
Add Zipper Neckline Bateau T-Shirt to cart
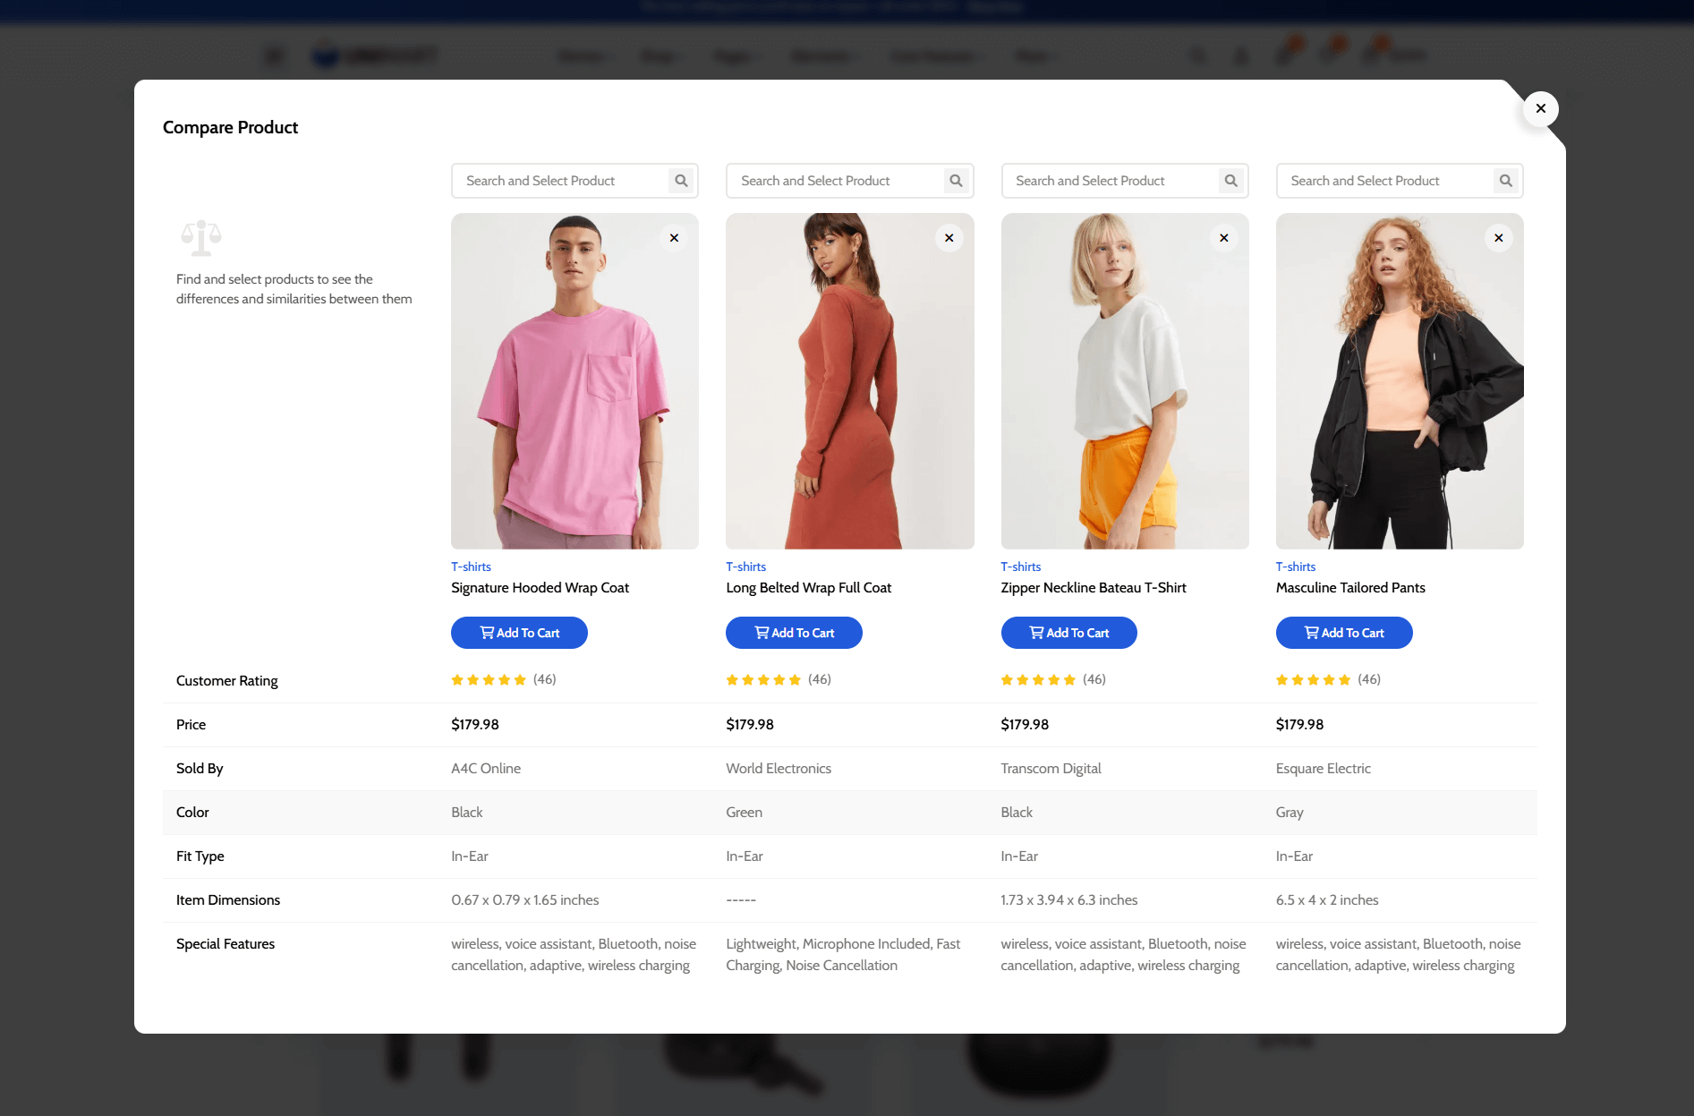tap(1068, 633)
